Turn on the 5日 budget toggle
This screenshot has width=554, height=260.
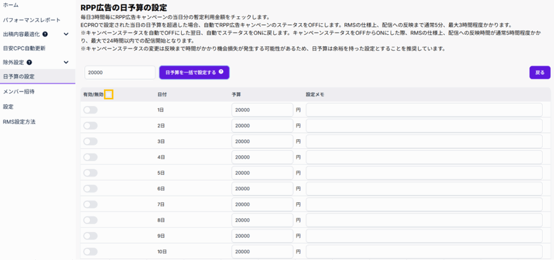tap(90, 173)
